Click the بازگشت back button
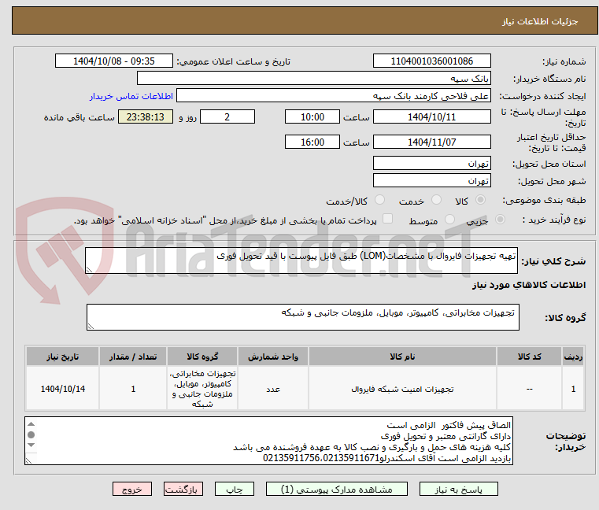 point(183,489)
